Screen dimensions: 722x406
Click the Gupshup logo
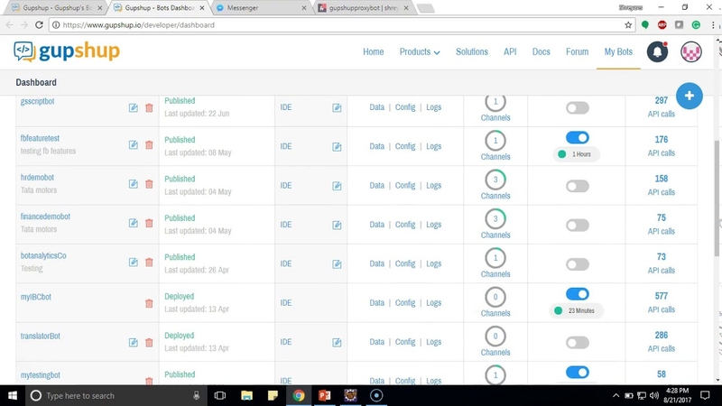pos(67,51)
